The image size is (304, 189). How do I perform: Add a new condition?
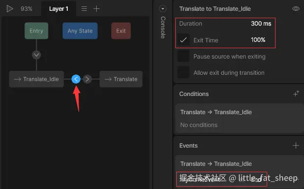(296, 94)
